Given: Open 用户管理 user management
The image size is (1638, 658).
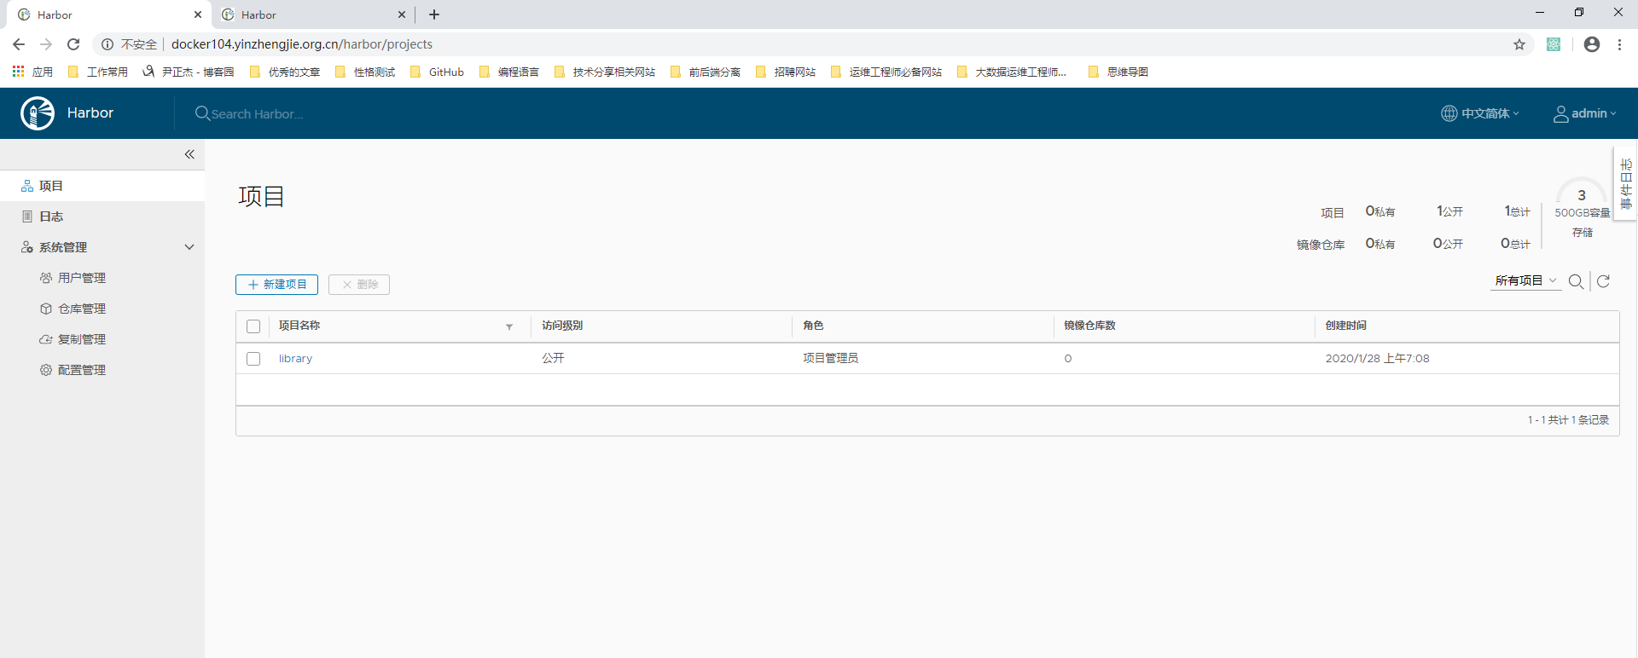Looking at the screenshot, I should [x=82, y=278].
